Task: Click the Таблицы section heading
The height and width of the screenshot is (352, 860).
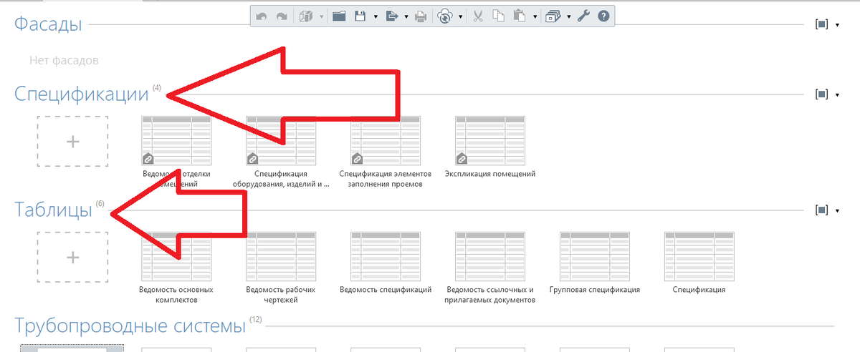Action: [x=54, y=210]
